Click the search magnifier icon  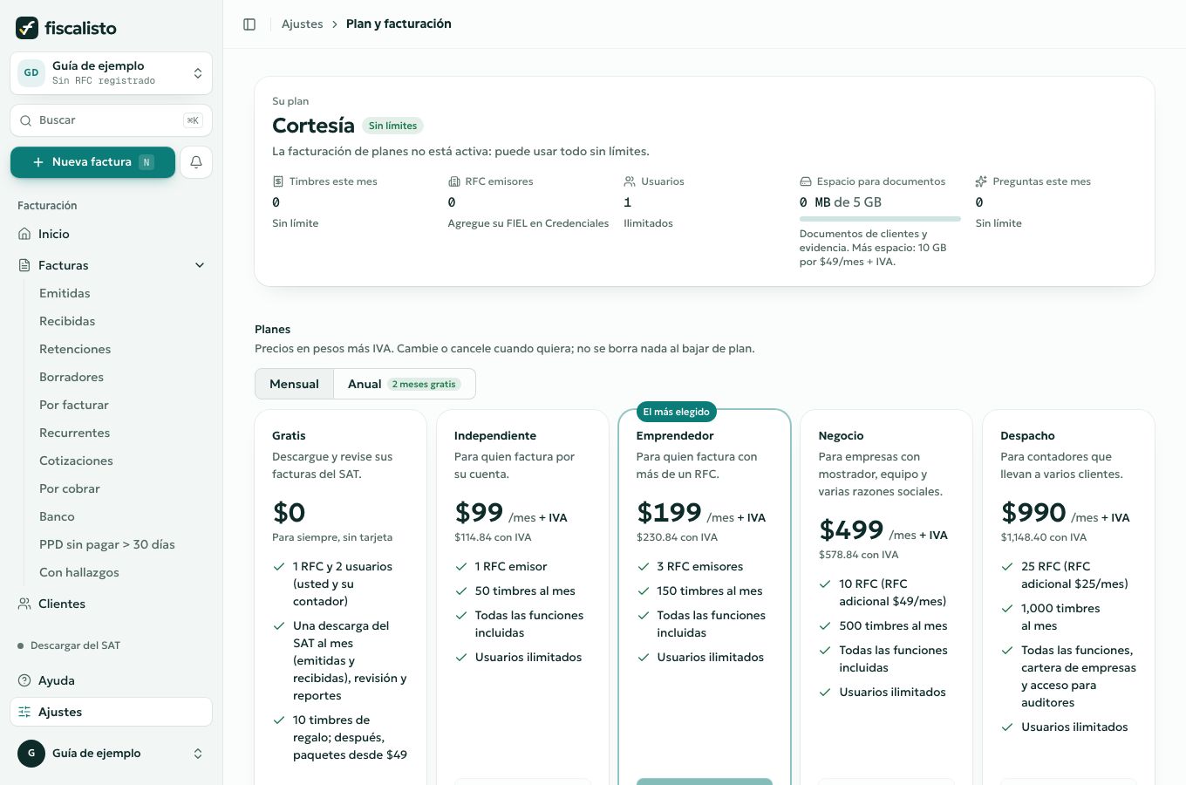point(26,120)
